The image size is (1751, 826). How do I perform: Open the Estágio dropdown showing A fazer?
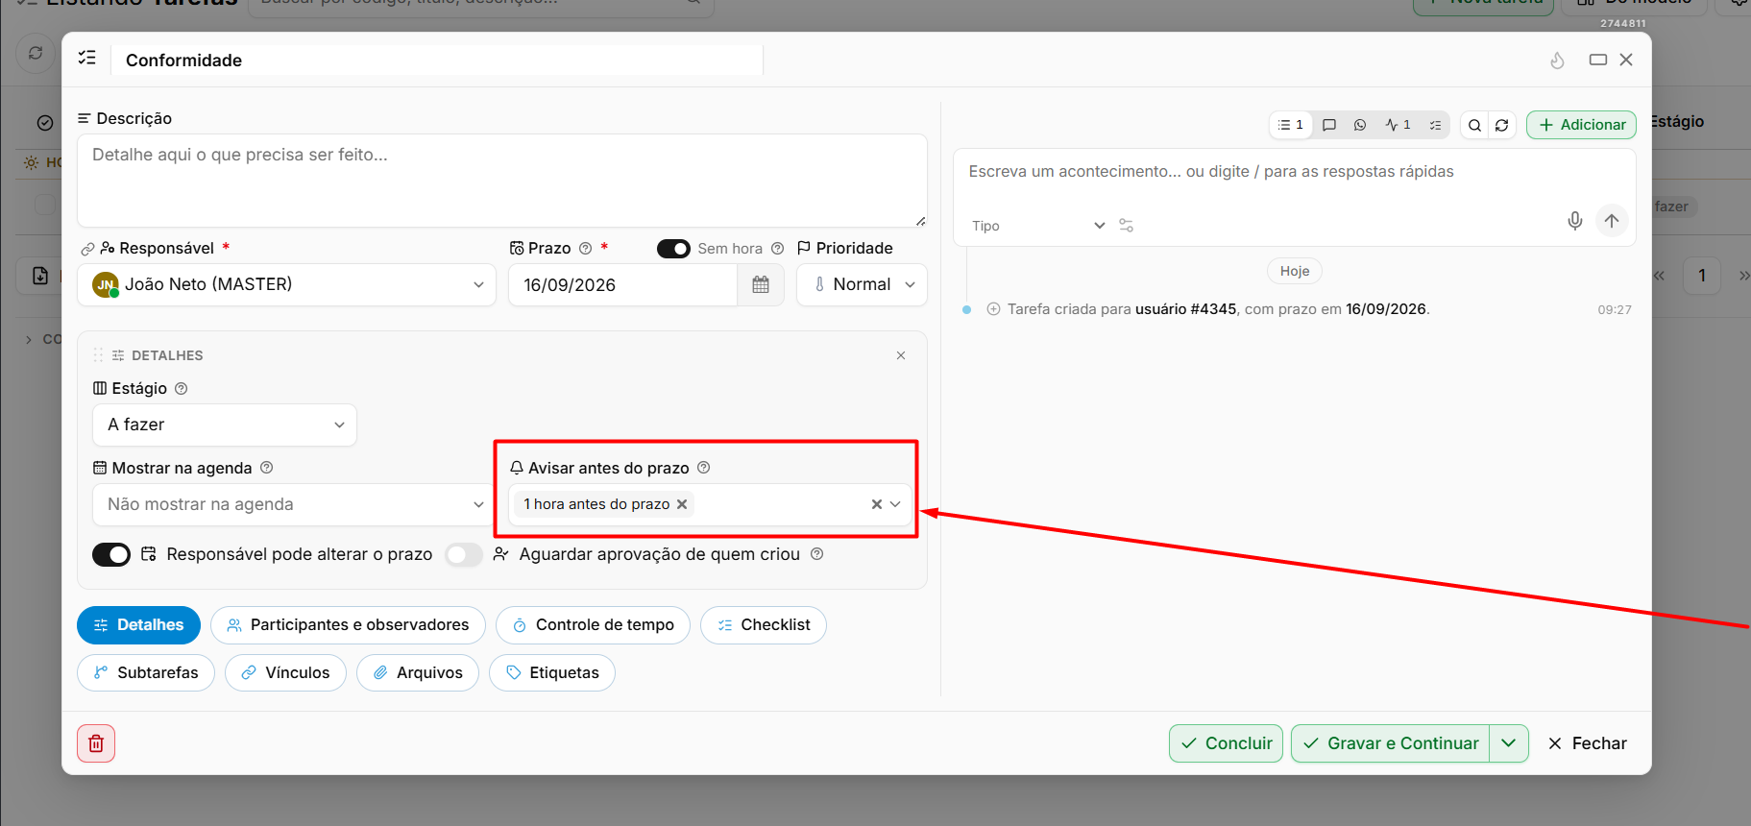click(225, 425)
